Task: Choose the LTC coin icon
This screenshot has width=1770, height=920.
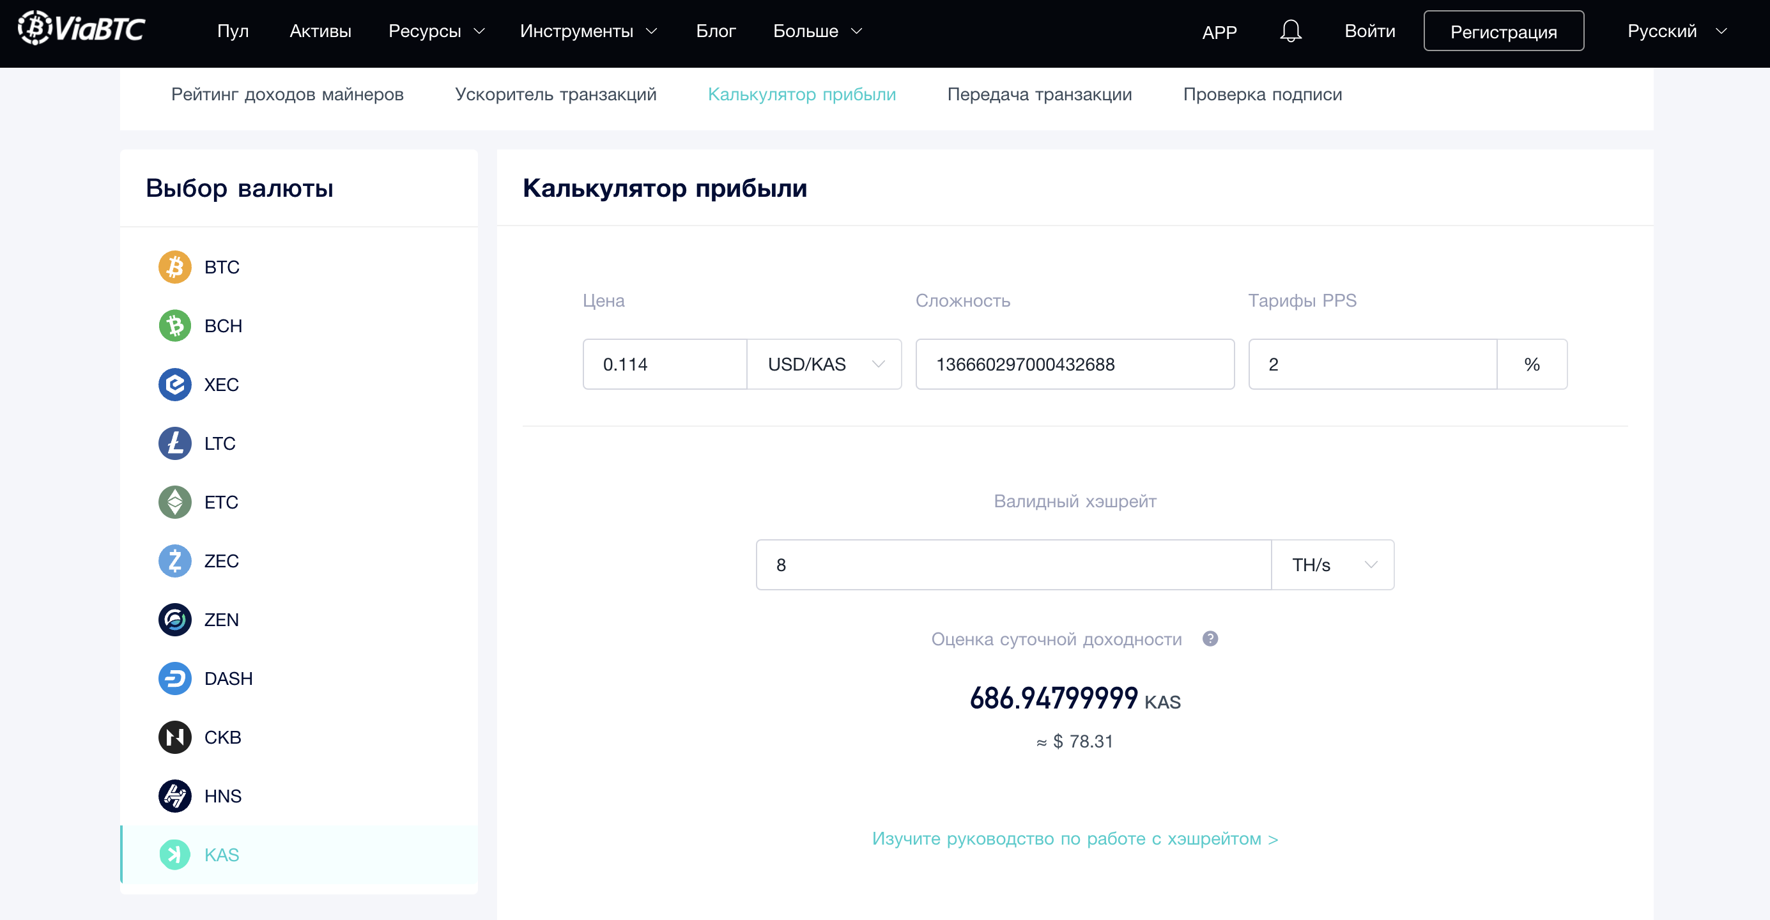Action: pos(174,443)
